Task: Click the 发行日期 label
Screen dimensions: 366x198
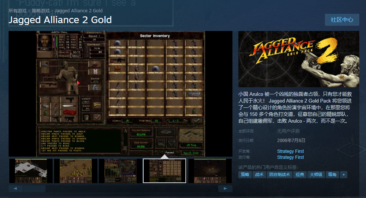Action: click(x=246, y=141)
